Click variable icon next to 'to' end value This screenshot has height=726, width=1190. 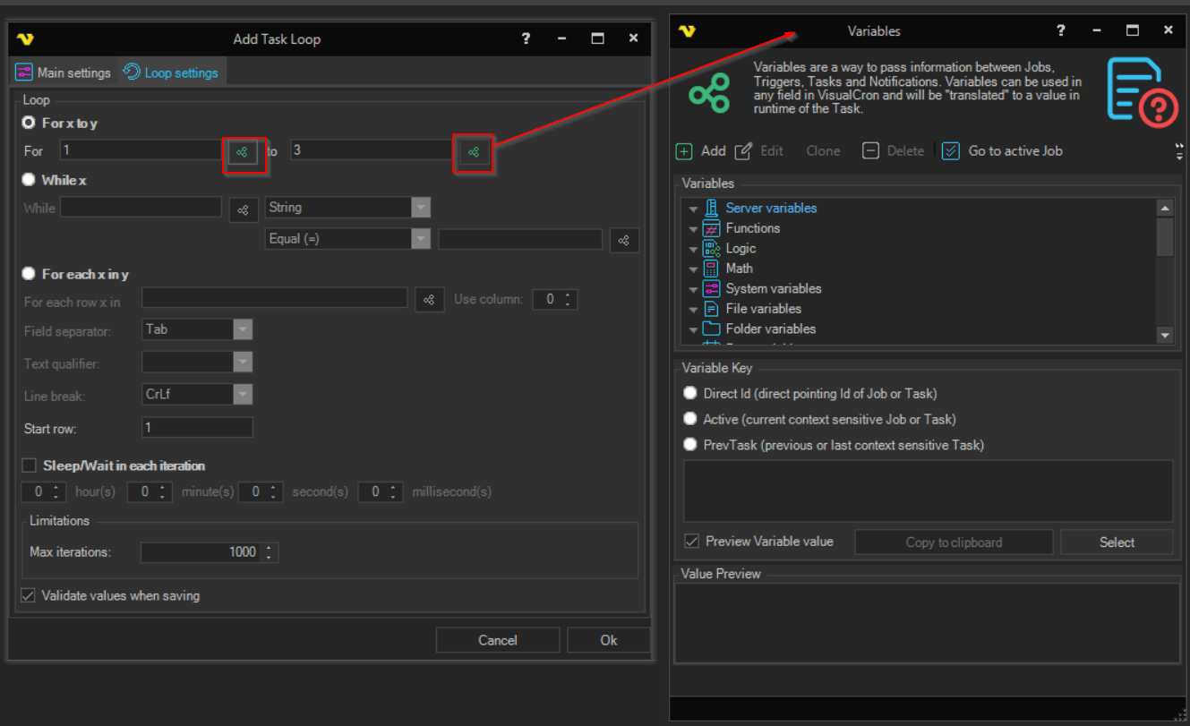[x=474, y=153]
